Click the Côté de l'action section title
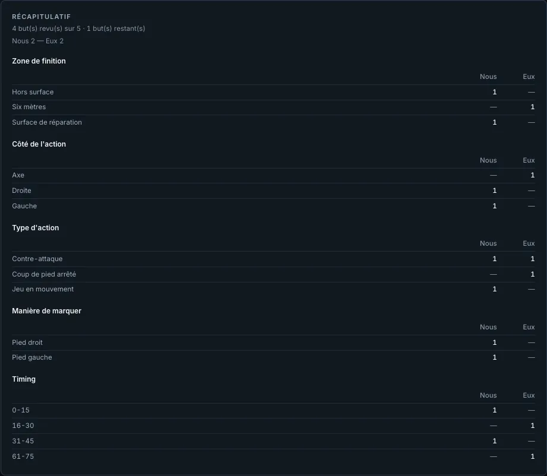 click(39, 144)
